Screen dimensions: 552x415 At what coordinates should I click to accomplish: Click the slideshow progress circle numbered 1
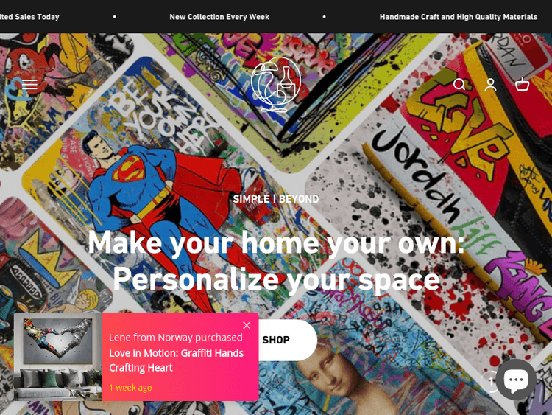coord(491,381)
